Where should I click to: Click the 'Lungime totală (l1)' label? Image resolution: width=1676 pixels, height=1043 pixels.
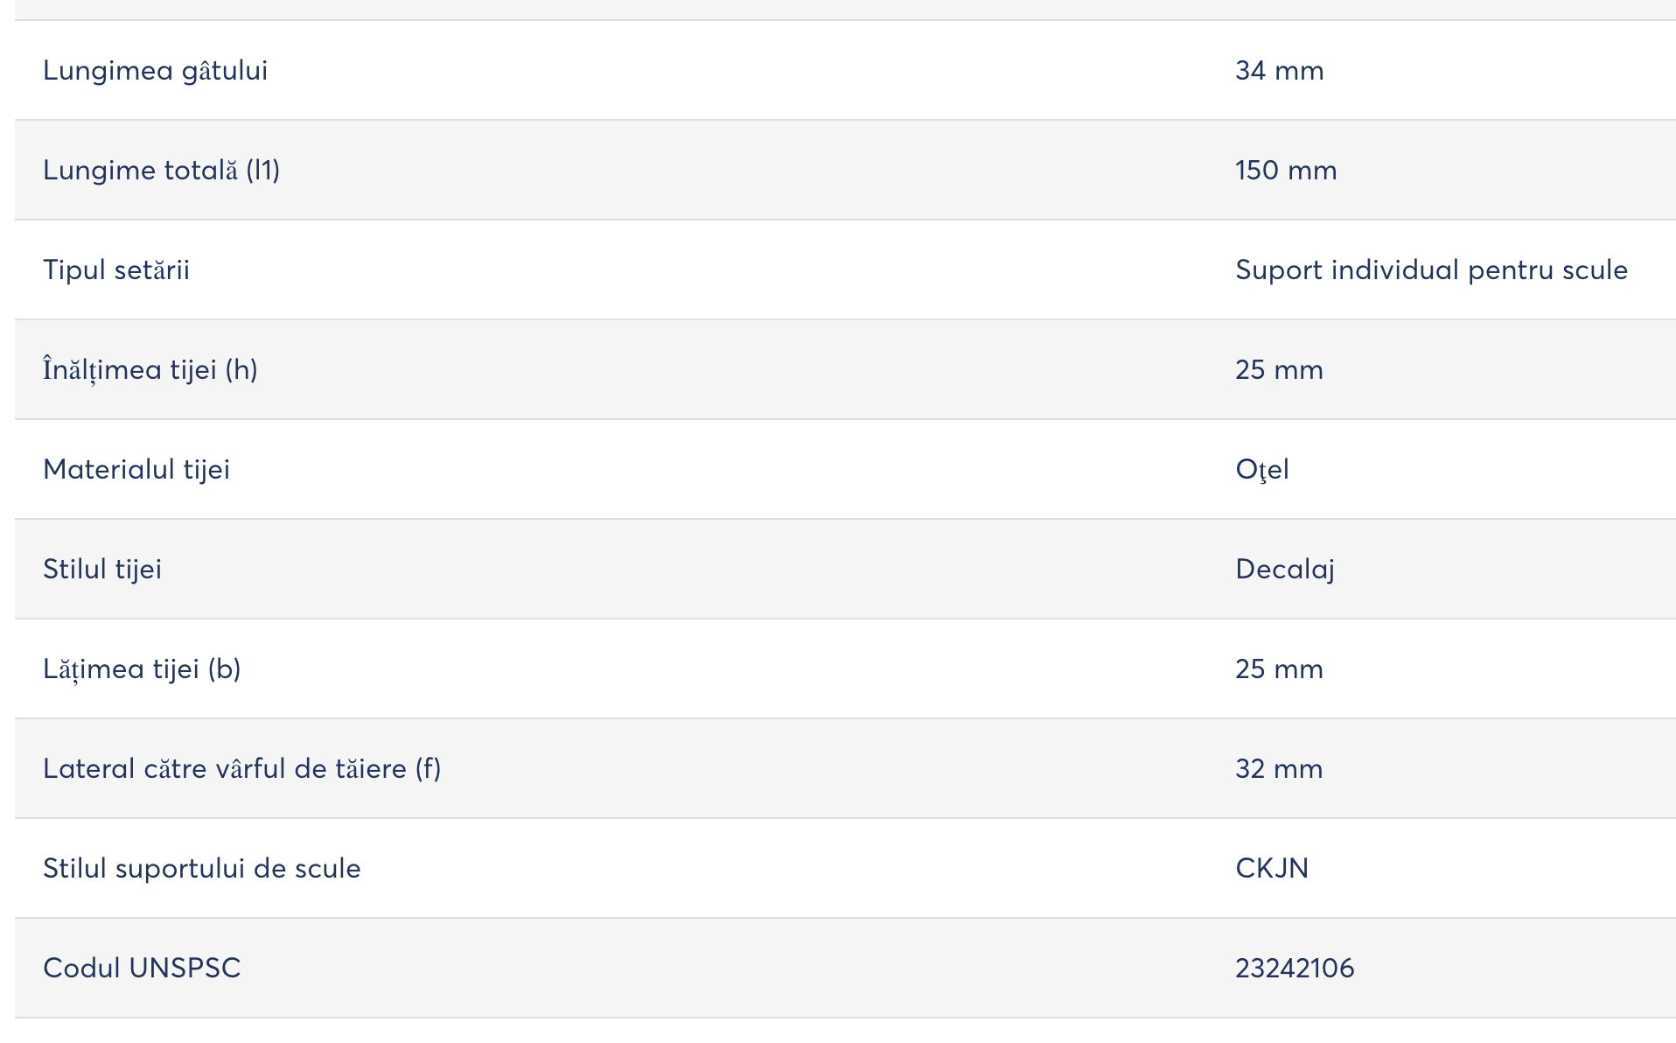click(x=161, y=170)
